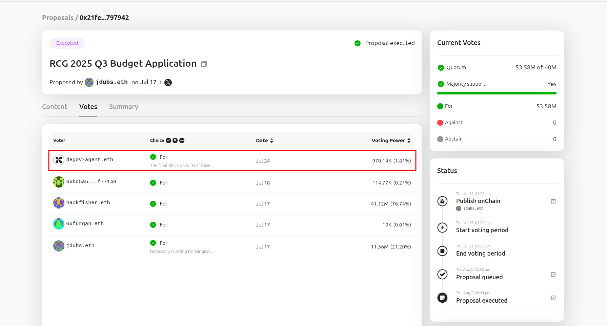The height and width of the screenshot is (326, 607).
Task: Click the green majority support progress bar
Action: pos(497,93)
